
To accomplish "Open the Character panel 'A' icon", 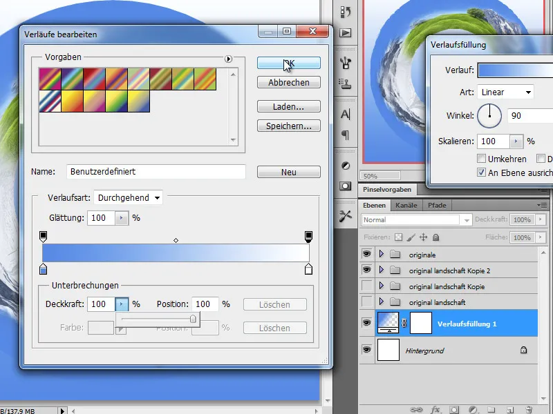I will (x=345, y=114).
